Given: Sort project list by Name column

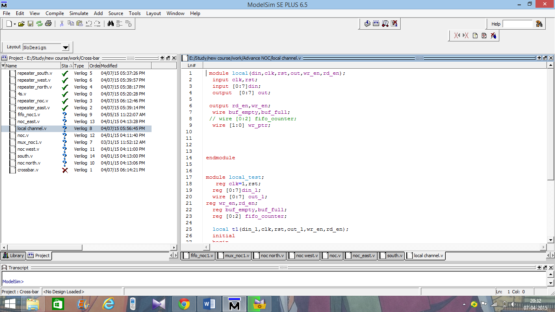Looking at the screenshot, I should (33, 65).
